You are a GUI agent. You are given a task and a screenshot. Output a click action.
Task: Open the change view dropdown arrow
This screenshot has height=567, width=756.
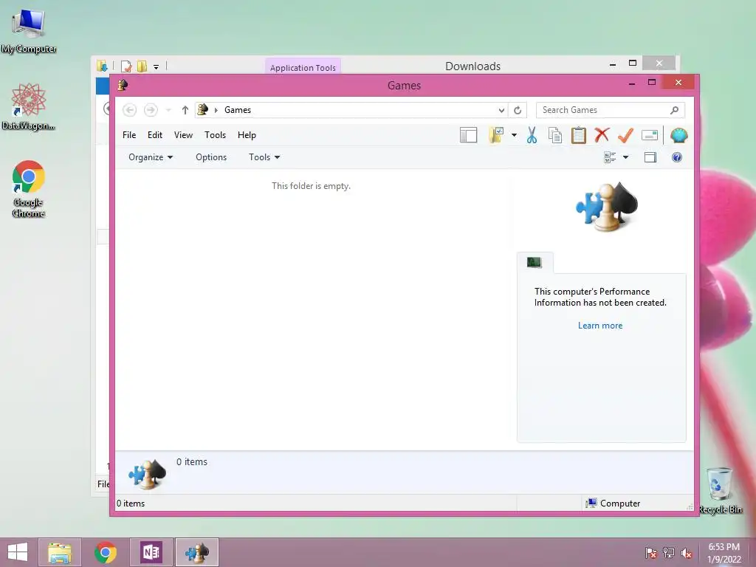click(x=625, y=157)
